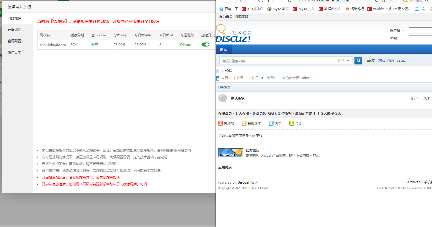Image resolution: width=432 pixels, height=227 pixels.
Task: Open the Discuz! category header link
Action: [x=224, y=87]
